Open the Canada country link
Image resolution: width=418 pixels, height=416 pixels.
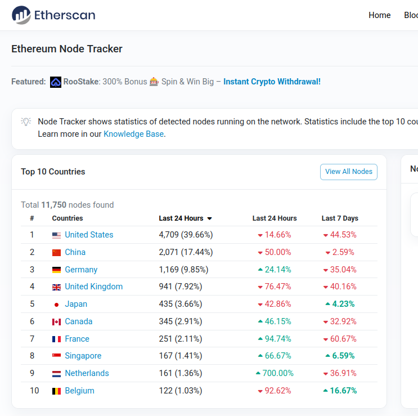(x=79, y=321)
